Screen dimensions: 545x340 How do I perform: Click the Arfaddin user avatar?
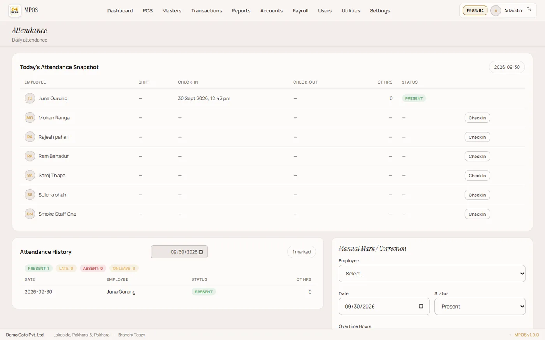496,10
